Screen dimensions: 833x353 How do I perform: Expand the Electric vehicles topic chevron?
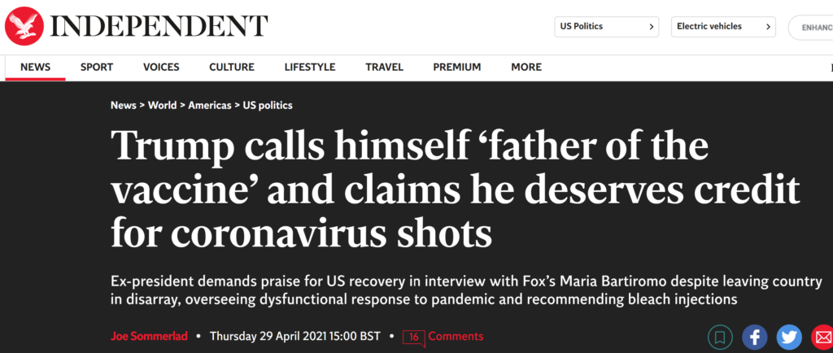[x=769, y=27]
